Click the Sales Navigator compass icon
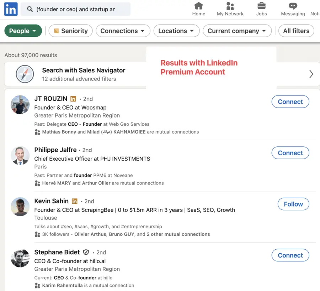Screen dimensions: 320x291 (24, 74)
